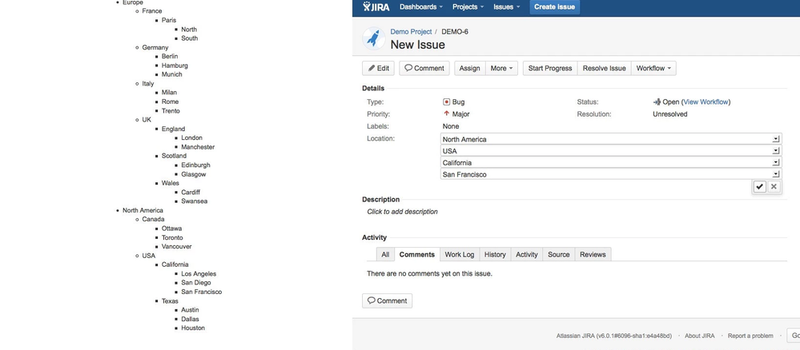Click Vancouver in the location list
The image size is (800, 350).
point(176,247)
